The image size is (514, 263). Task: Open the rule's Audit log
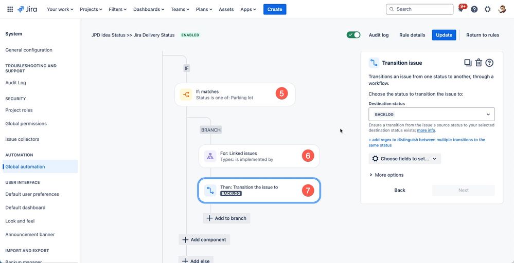pyautogui.click(x=379, y=35)
